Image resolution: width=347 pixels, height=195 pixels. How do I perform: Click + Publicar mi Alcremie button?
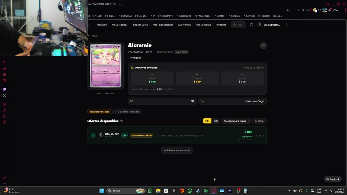[x=177, y=150]
